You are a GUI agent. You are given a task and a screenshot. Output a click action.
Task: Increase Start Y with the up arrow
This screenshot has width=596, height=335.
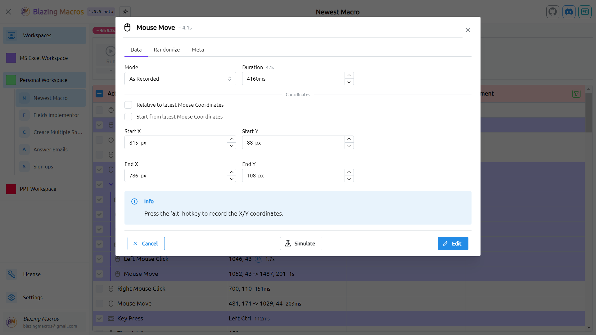point(349,139)
